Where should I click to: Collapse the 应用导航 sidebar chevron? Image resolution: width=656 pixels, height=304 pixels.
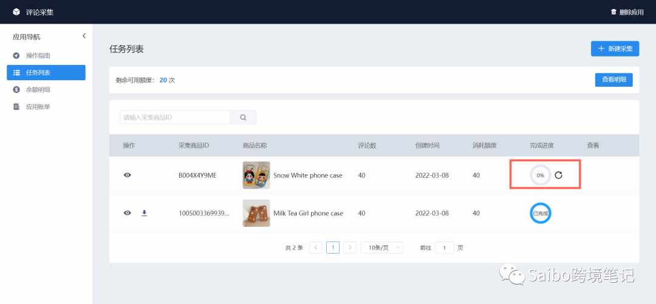84,36
